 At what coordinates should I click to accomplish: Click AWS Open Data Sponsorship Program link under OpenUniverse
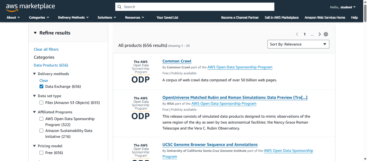pyautogui.click(x=224, y=103)
